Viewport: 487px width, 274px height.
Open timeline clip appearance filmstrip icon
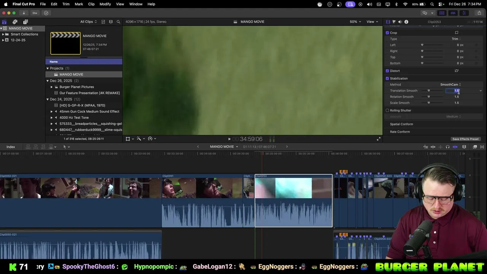(464, 147)
